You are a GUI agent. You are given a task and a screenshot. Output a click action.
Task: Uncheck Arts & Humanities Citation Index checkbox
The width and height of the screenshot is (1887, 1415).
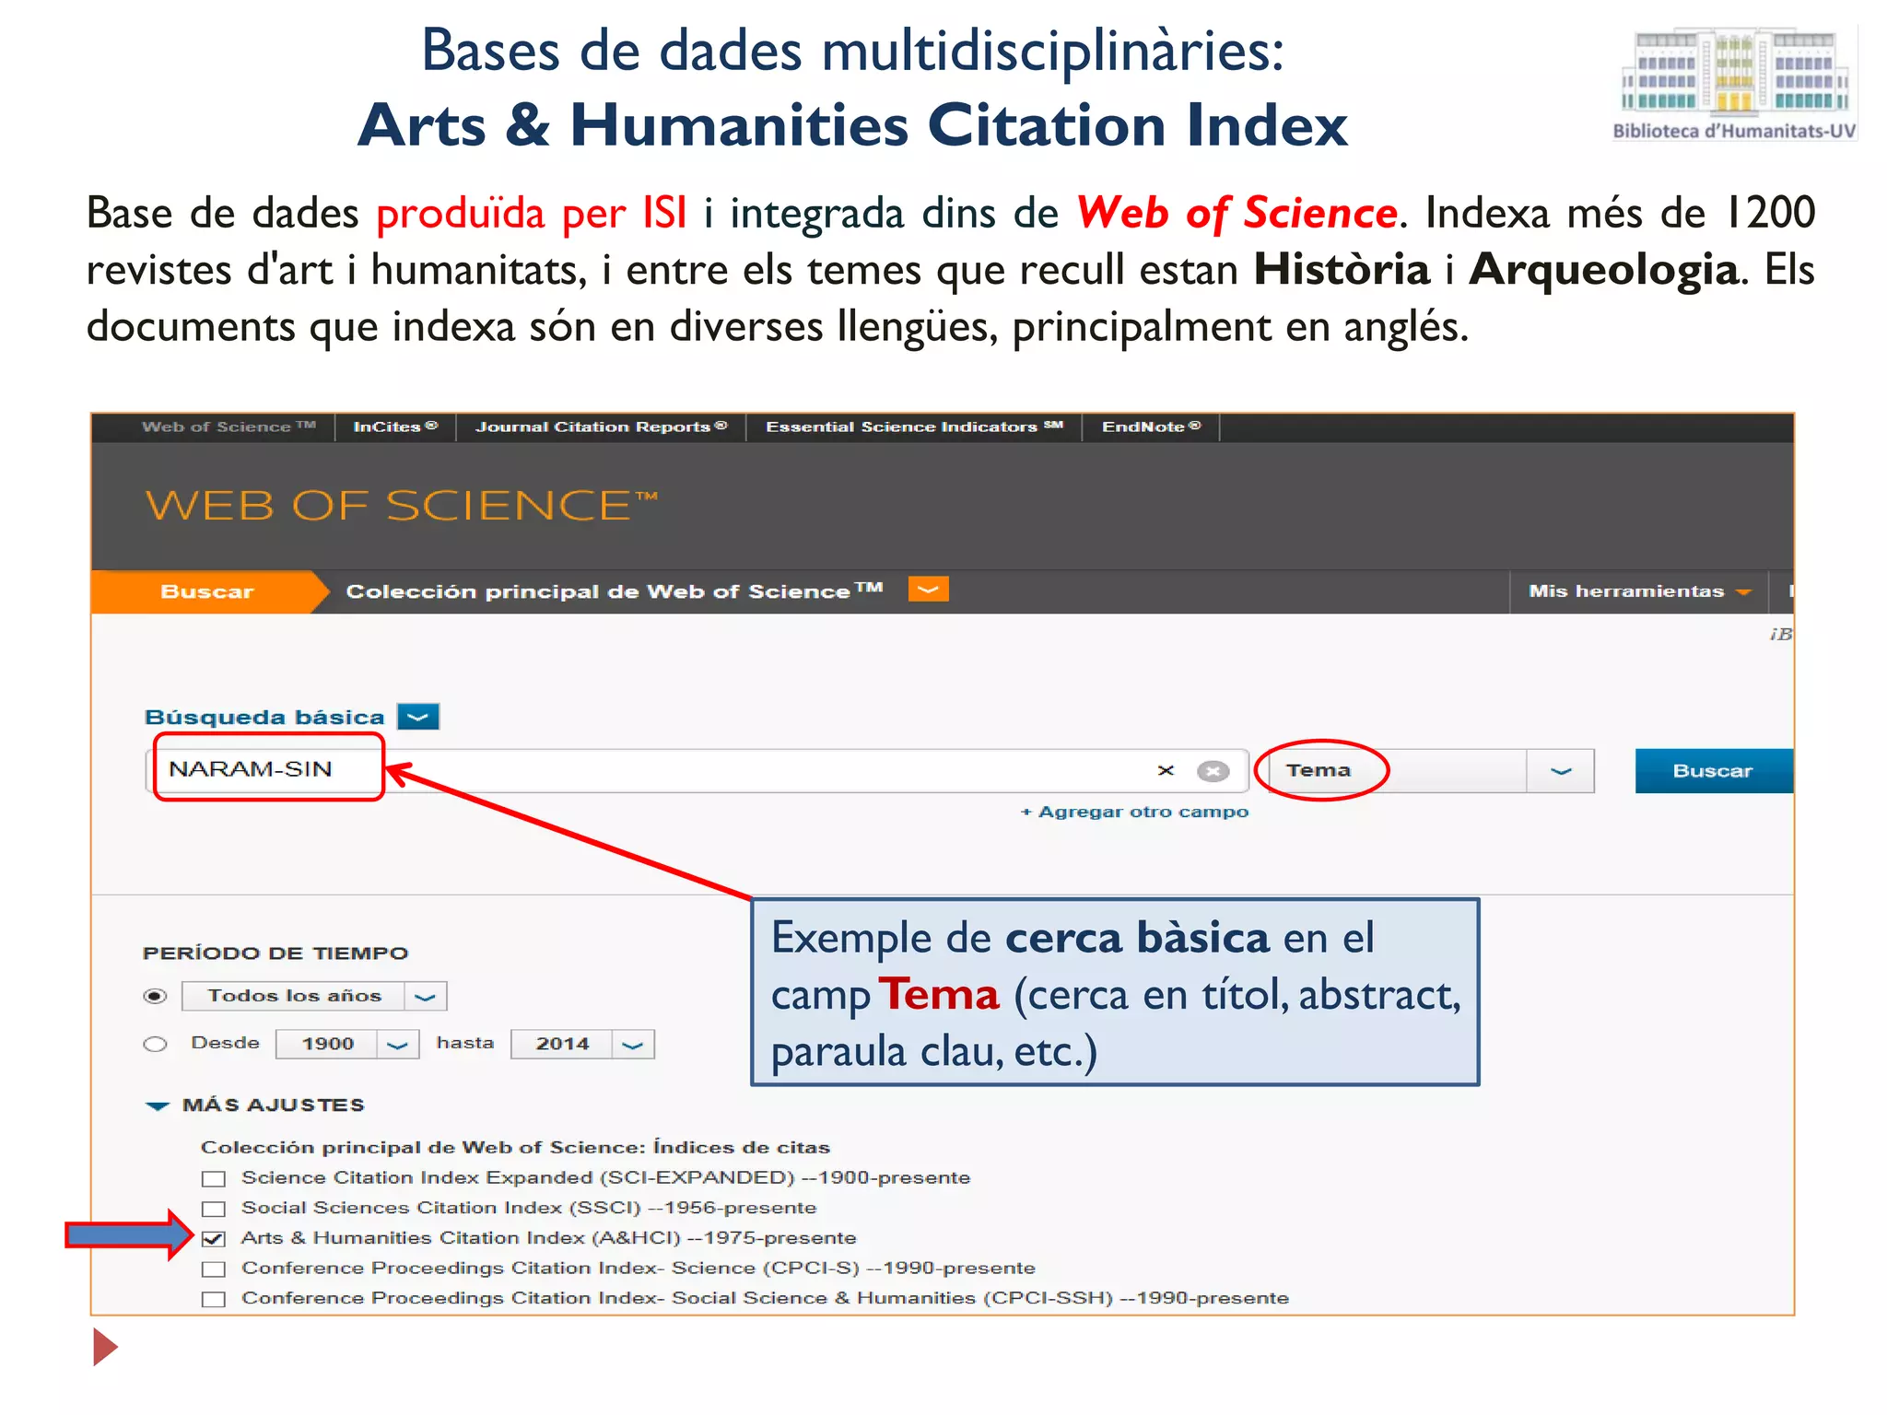point(214,1238)
